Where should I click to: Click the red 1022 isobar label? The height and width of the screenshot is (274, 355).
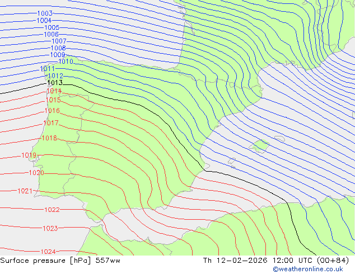(x=52, y=210)
